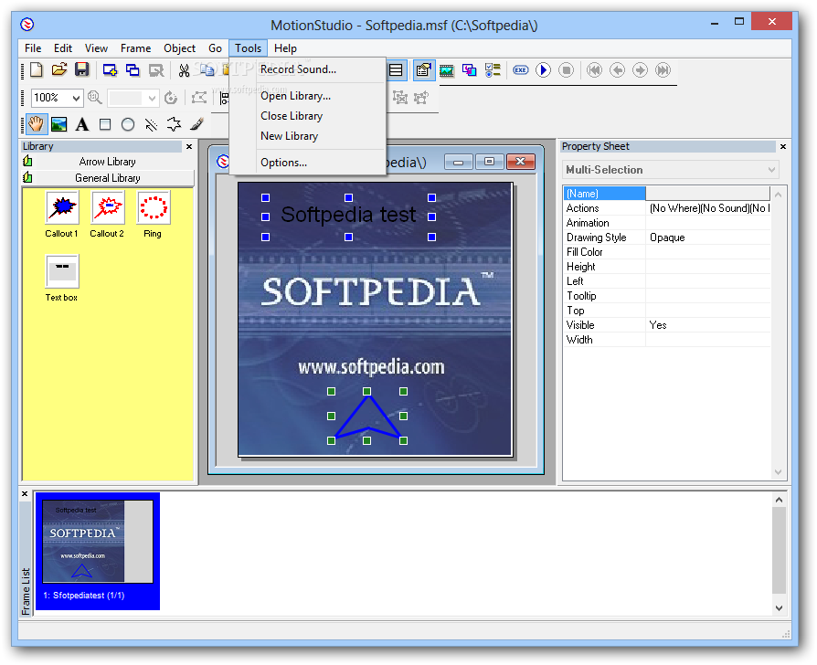Click Frame List scrollbar down arrow

tap(779, 607)
